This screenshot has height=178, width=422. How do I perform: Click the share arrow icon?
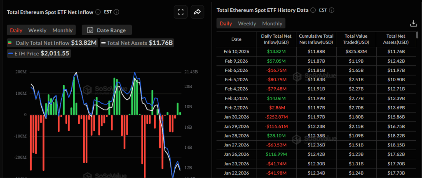197,12
